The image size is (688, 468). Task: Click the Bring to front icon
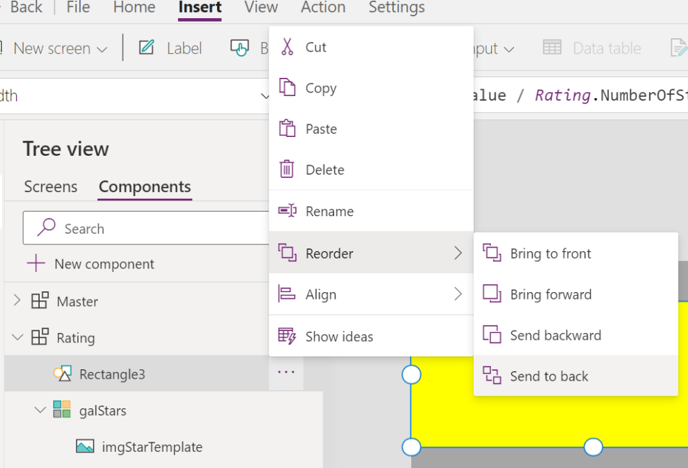point(492,253)
